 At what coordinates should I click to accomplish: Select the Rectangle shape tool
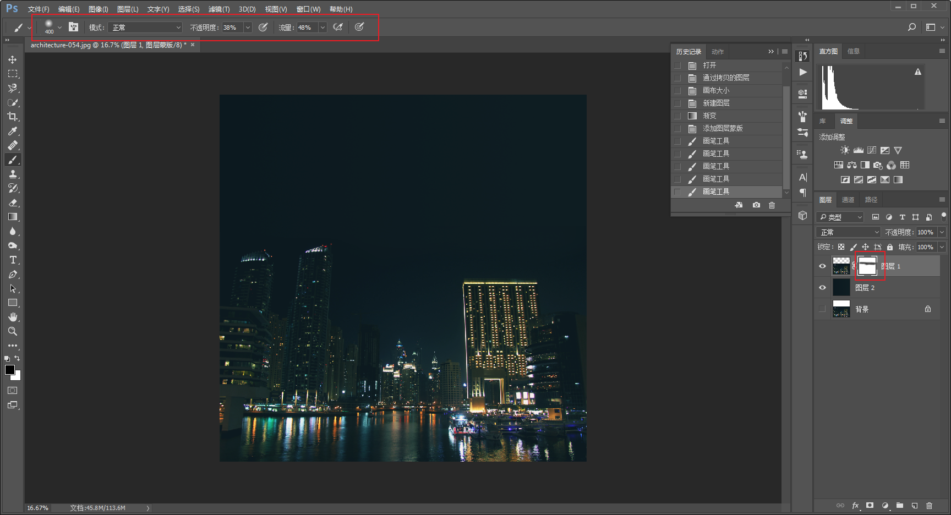13,303
